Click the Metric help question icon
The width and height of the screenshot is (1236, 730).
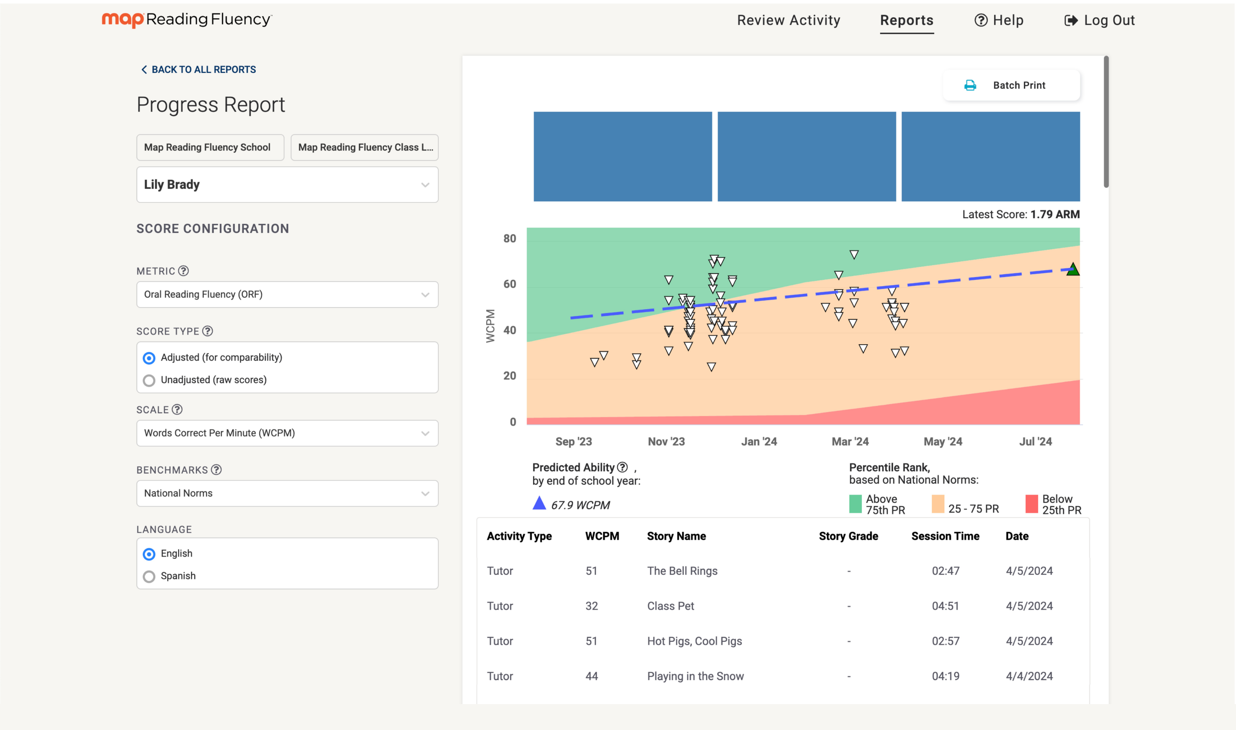pyautogui.click(x=183, y=271)
